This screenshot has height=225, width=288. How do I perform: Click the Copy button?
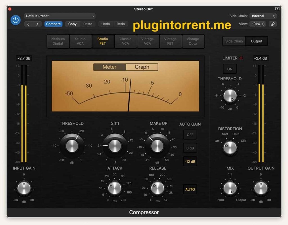pos(72,24)
